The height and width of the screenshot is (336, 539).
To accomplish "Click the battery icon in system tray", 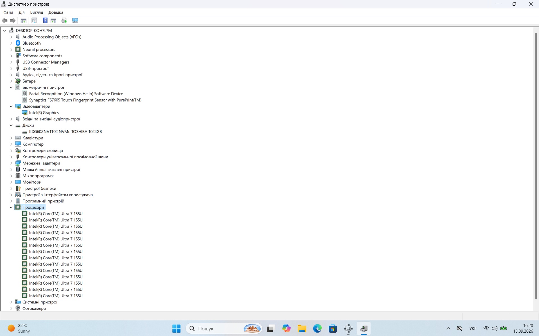I will [x=504, y=328].
